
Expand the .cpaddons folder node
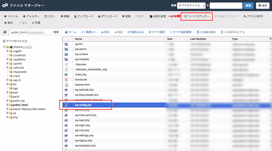tap(8, 59)
